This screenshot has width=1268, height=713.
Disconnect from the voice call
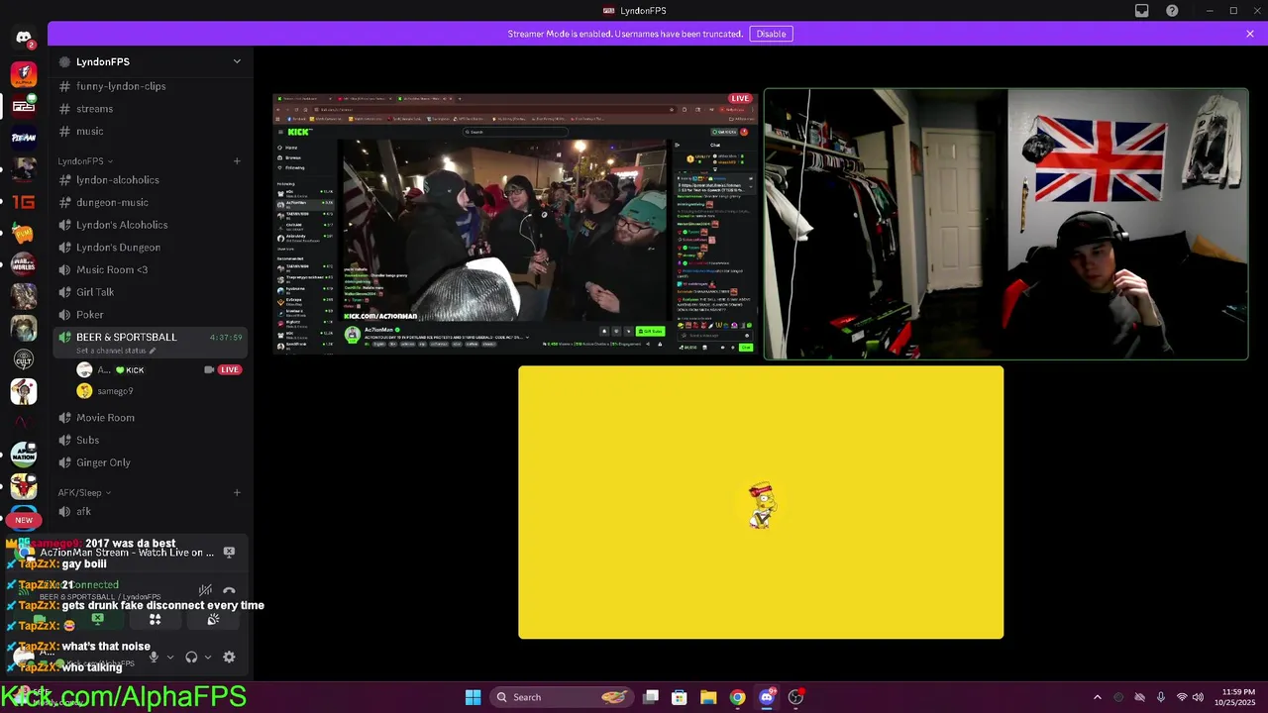[229, 591]
